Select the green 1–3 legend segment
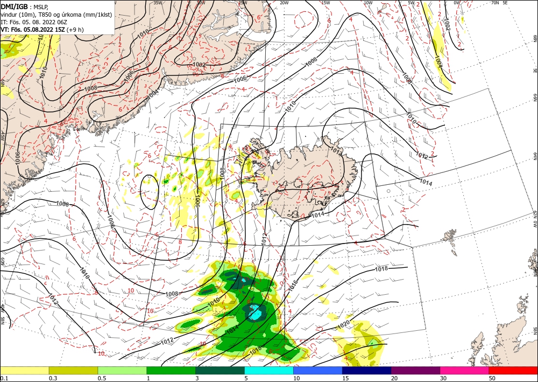The height and width of the screenshot is (382, 538). click(x=171, y=370)
